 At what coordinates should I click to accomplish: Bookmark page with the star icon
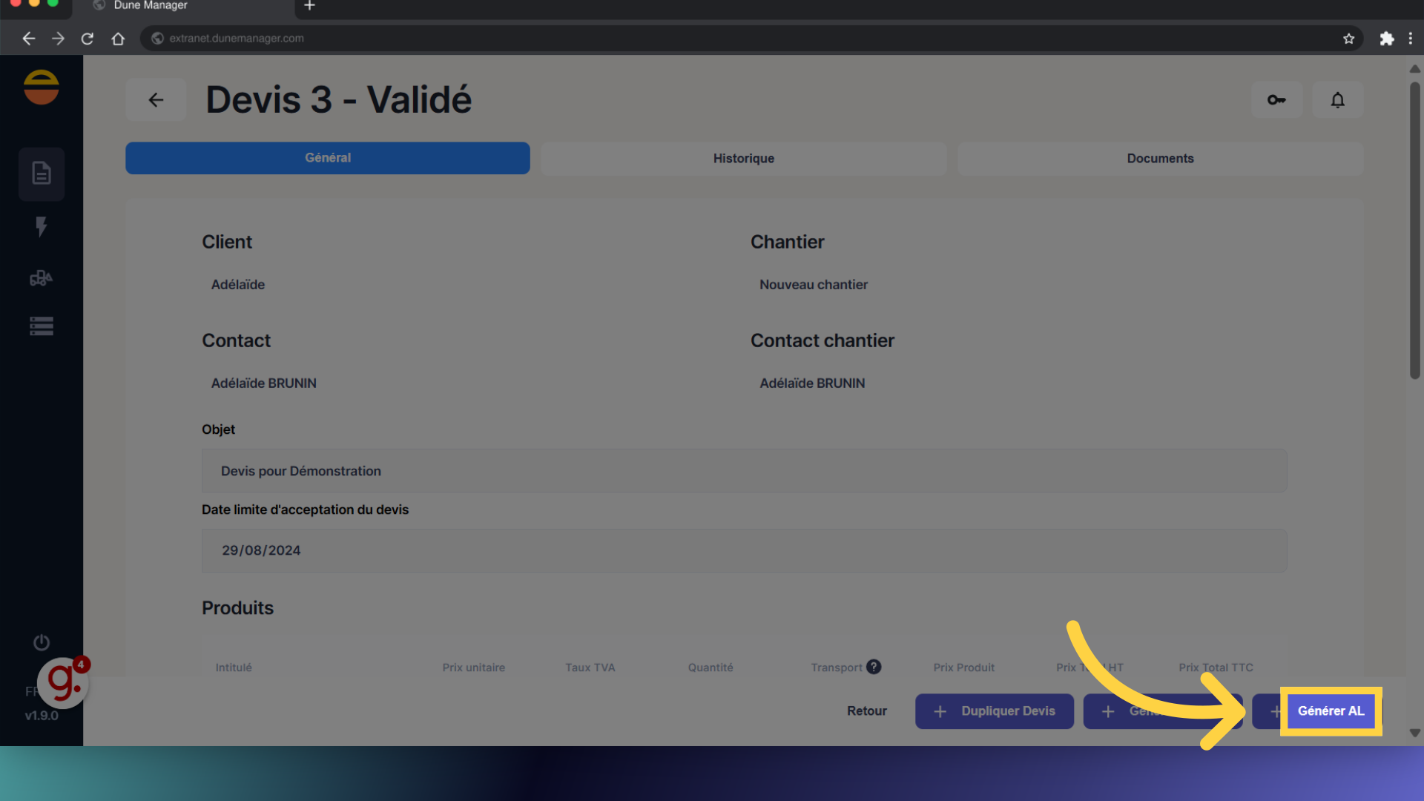click(1348, 39)
